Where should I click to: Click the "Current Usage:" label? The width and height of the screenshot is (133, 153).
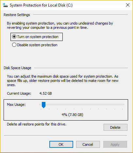coord(19,93)
